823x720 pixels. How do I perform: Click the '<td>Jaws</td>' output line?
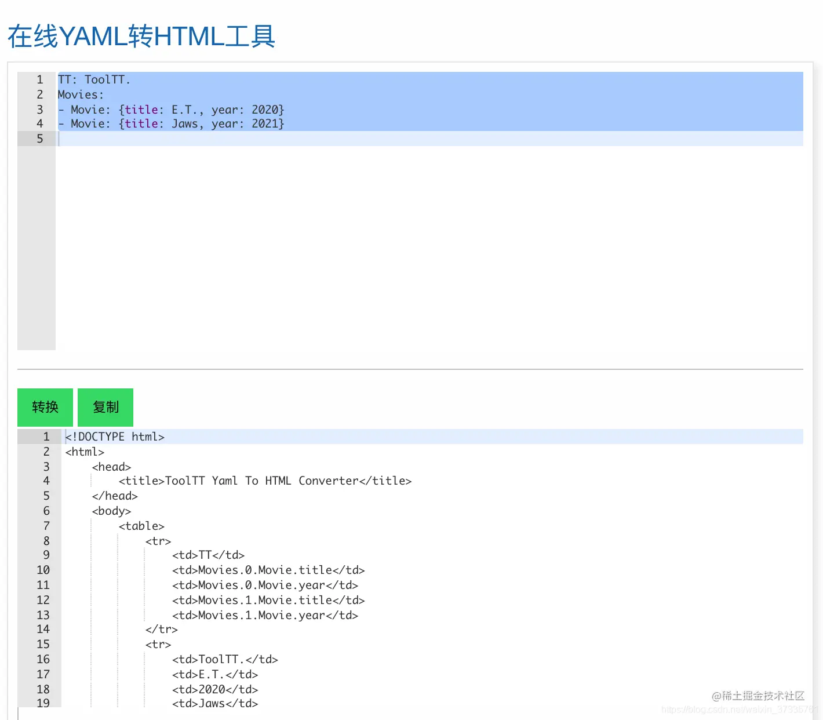pos(215,703)
